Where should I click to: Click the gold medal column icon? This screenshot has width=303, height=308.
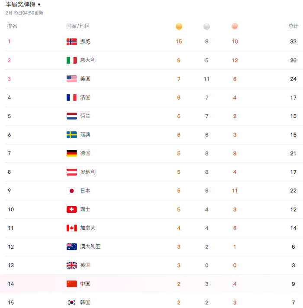pos(179,26)
